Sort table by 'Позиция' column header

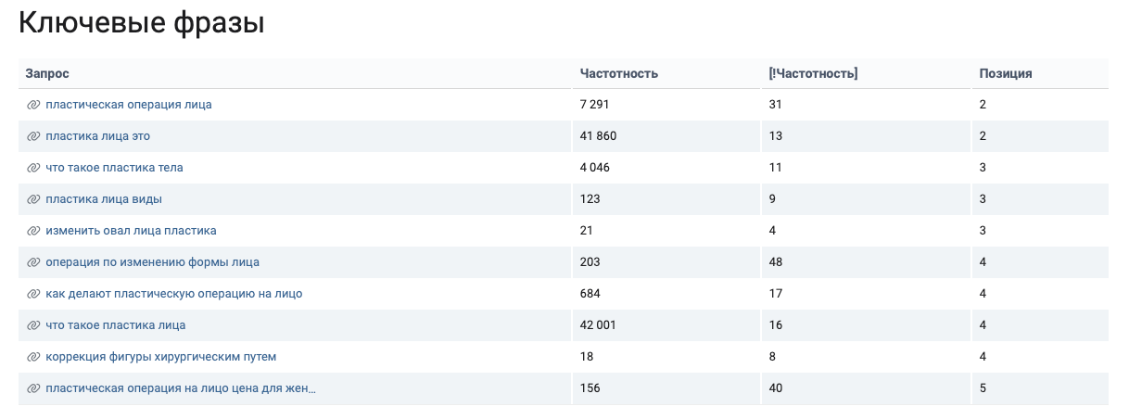1006,73
